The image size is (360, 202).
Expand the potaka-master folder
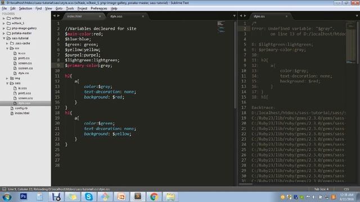click(4, 33)
